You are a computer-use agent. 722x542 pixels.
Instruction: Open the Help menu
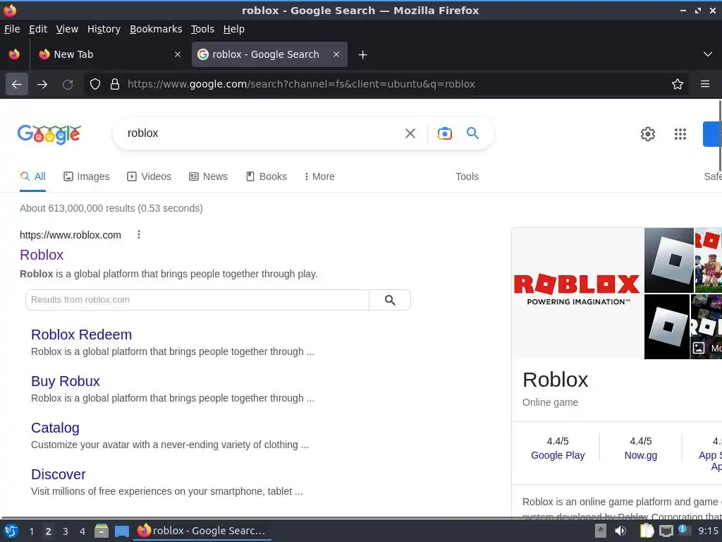coord(234,29)
